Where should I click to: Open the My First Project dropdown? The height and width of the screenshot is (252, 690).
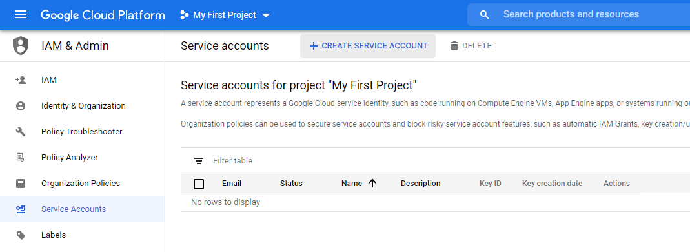click(225, 15)
